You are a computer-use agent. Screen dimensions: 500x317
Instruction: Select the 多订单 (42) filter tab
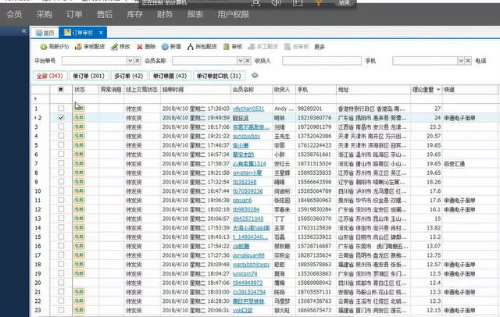[129, 76]
